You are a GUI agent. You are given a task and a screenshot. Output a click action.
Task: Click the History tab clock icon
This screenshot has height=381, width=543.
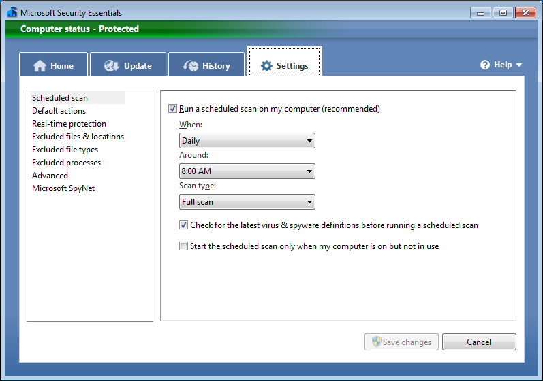[x=191, y=66]
